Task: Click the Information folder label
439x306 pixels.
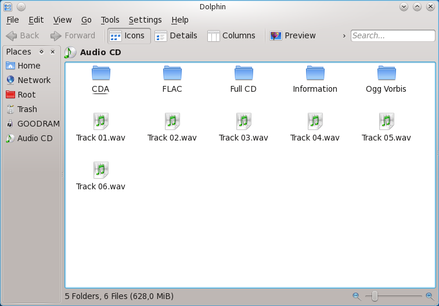Action: pos(315,89)
